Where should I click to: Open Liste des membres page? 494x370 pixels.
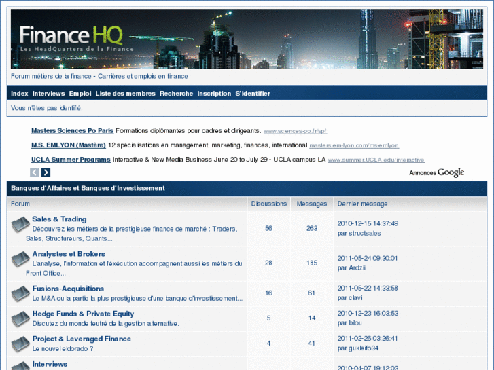pyautogui.click(x=126, y=94)
